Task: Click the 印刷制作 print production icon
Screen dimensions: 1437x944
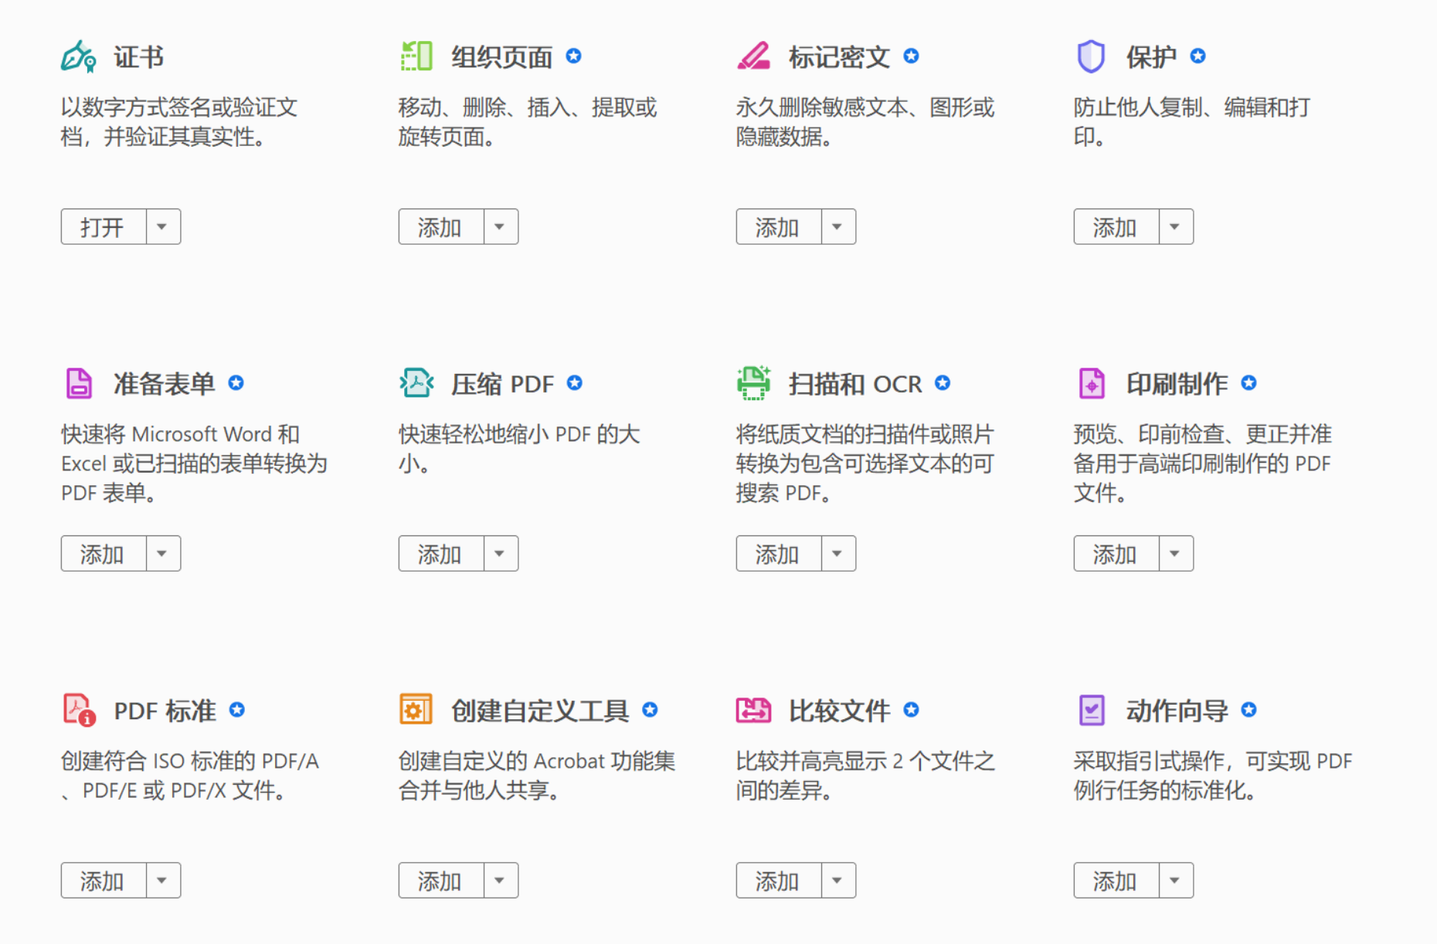Action: 1091,383
